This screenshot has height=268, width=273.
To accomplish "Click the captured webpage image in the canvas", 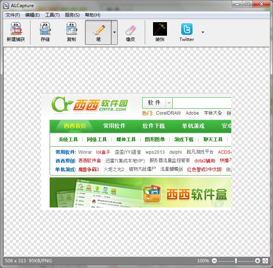I will (x=136, y=151).
